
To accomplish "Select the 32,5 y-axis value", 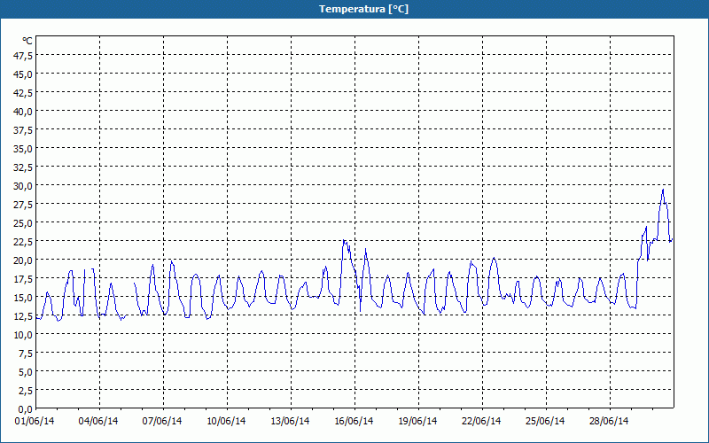I will coord(24,167).
